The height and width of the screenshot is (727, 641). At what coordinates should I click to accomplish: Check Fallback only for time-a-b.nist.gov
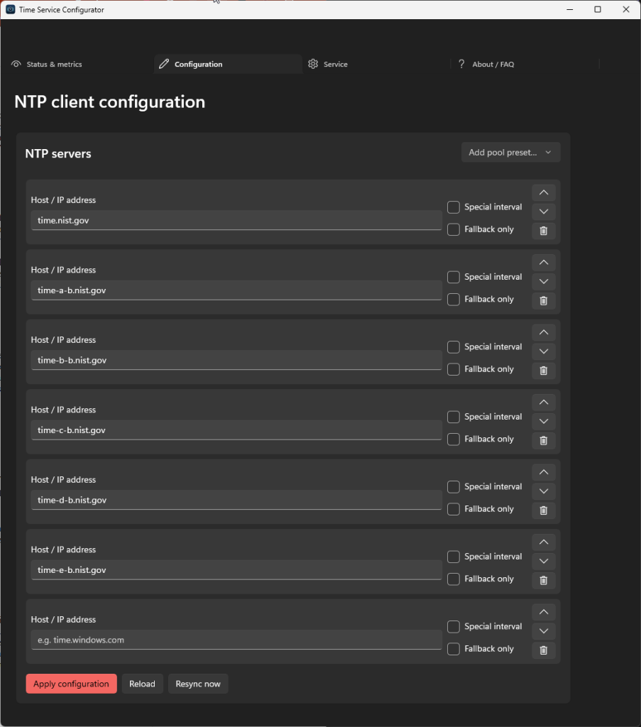454,300
